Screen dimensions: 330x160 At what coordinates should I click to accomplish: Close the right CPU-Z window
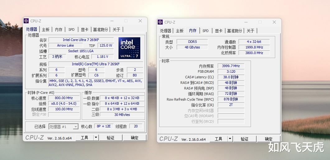274,22
